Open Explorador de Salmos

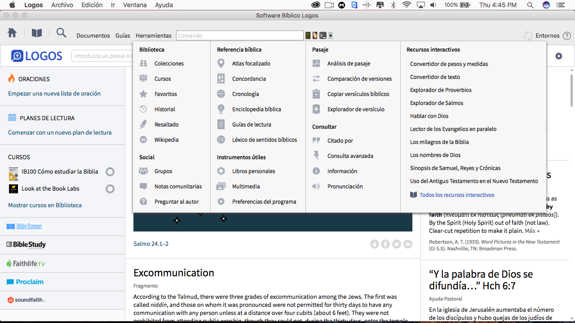point(437,103)
